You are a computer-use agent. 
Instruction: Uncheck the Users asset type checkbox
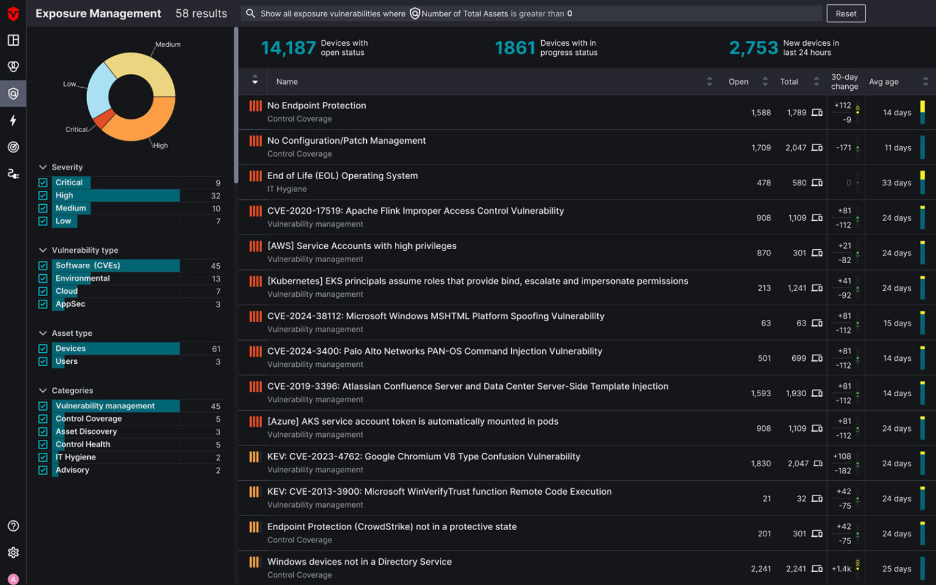(43, 362)
